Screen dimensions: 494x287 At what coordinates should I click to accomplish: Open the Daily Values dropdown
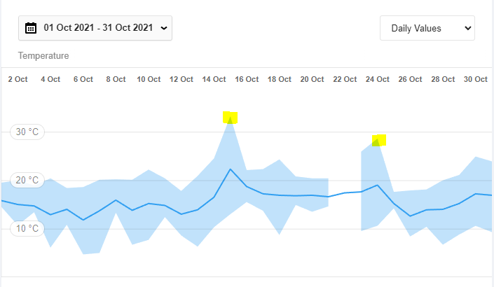[x=427, y=28]
